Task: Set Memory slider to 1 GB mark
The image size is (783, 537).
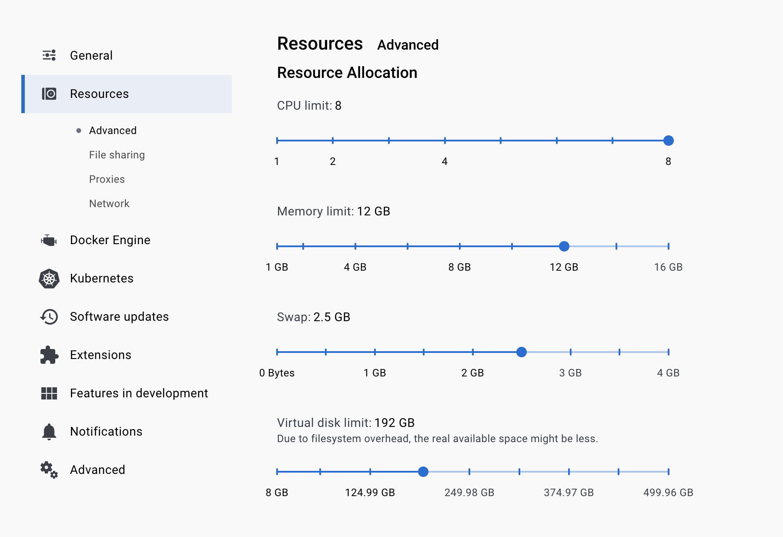Action: pyautogui.click(x=277, y=246)
